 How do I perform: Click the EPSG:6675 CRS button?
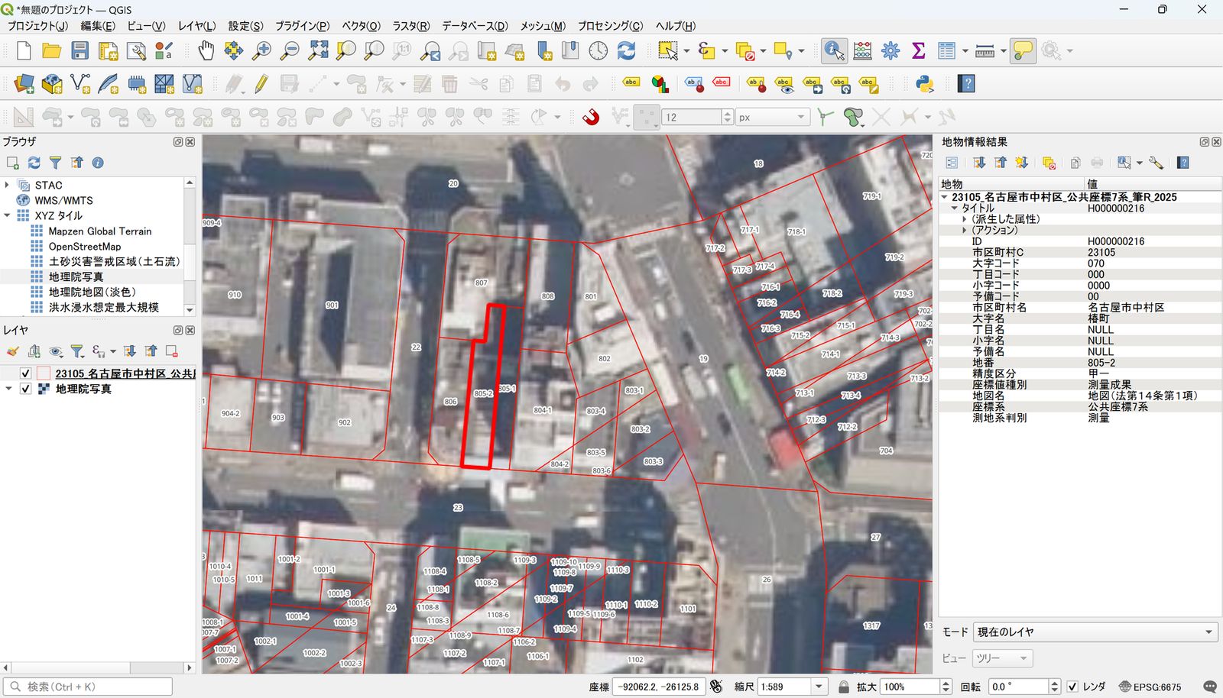(x=1150, y=687)
